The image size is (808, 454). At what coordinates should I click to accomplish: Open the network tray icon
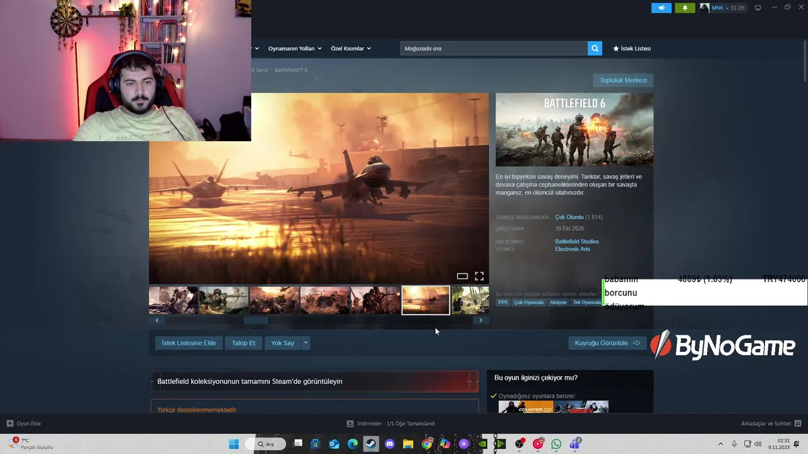(x=747, y=444)
